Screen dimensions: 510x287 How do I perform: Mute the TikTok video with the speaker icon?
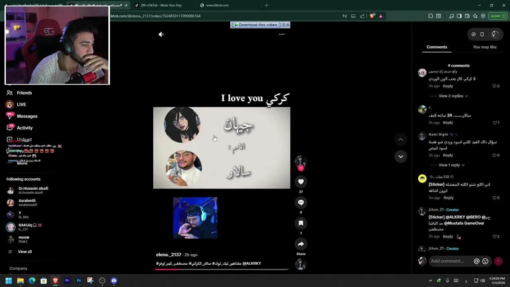tap(161, 34)
